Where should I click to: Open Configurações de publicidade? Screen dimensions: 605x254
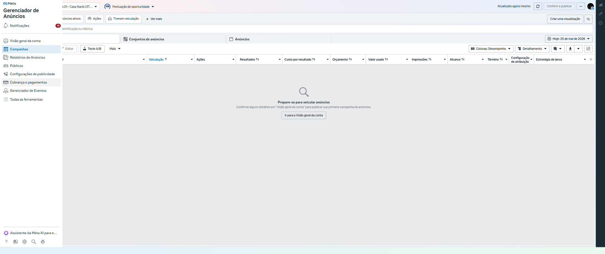pyautogui.click(x=31, y=74)
